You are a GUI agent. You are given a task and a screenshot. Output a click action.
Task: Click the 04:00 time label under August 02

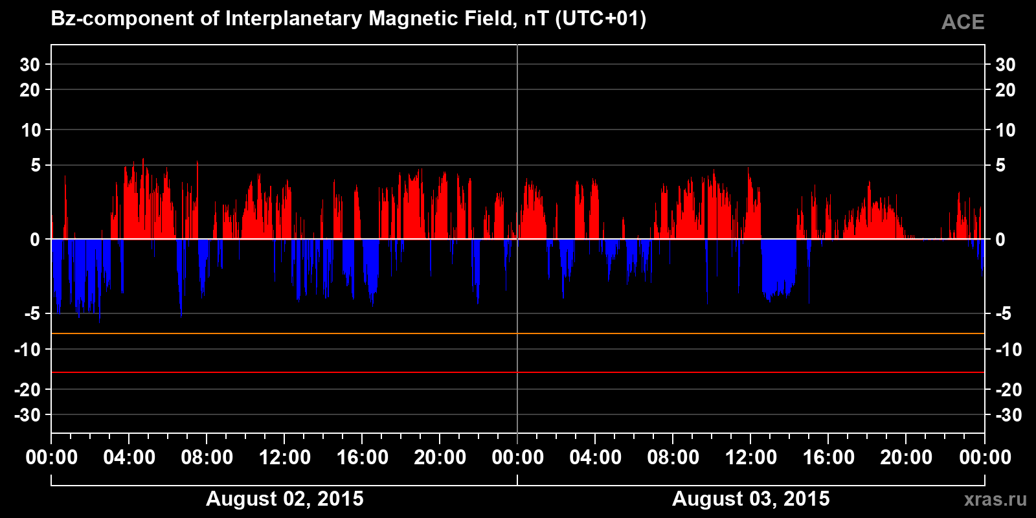click(x=129, y=458)
